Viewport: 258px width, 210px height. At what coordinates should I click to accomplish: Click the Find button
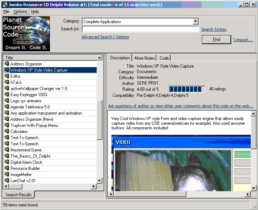coord(216,39)
